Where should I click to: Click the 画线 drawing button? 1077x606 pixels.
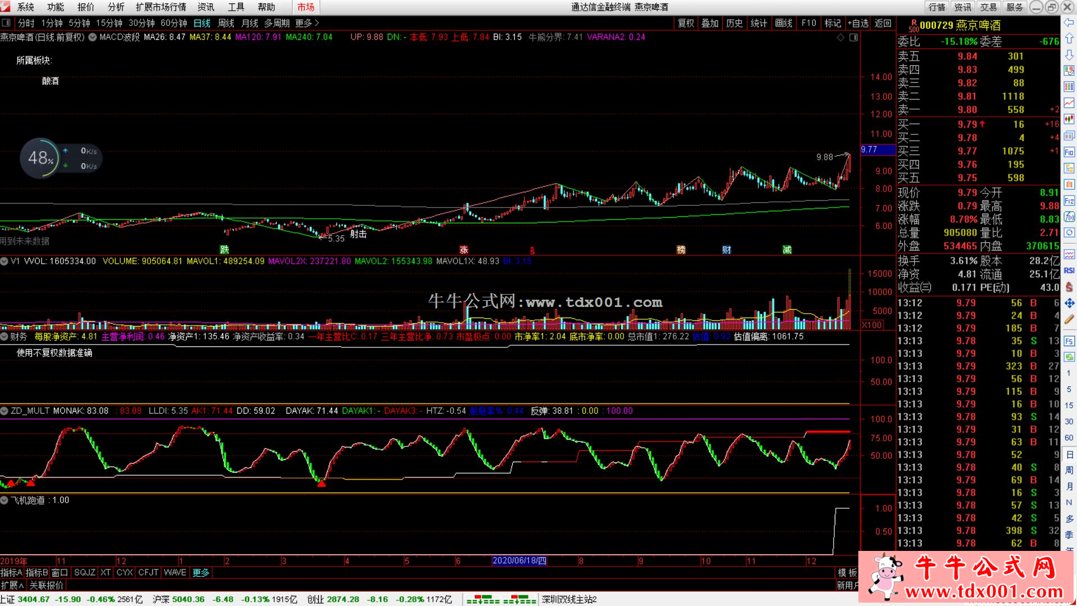point(784,23)
